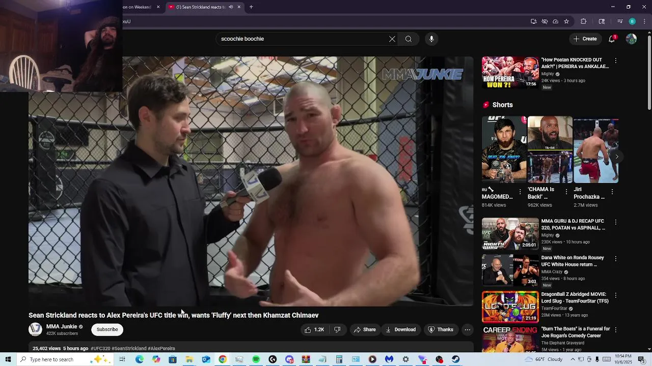
Task: Close the Sean Strickland tab
Action: pyautogui.click(x=238, y=7)
